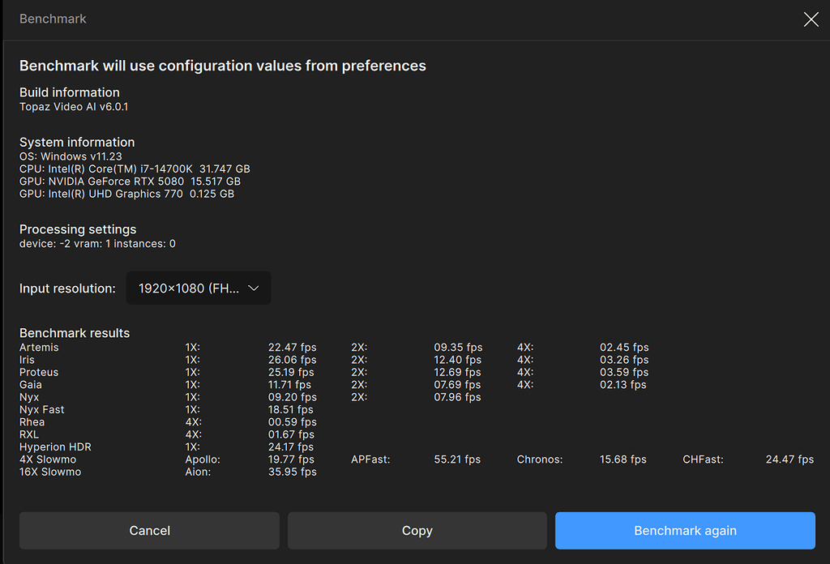Screen dimensions: 830x564
Task: Click the Iris benchmark entry
Action: (28, 359)
